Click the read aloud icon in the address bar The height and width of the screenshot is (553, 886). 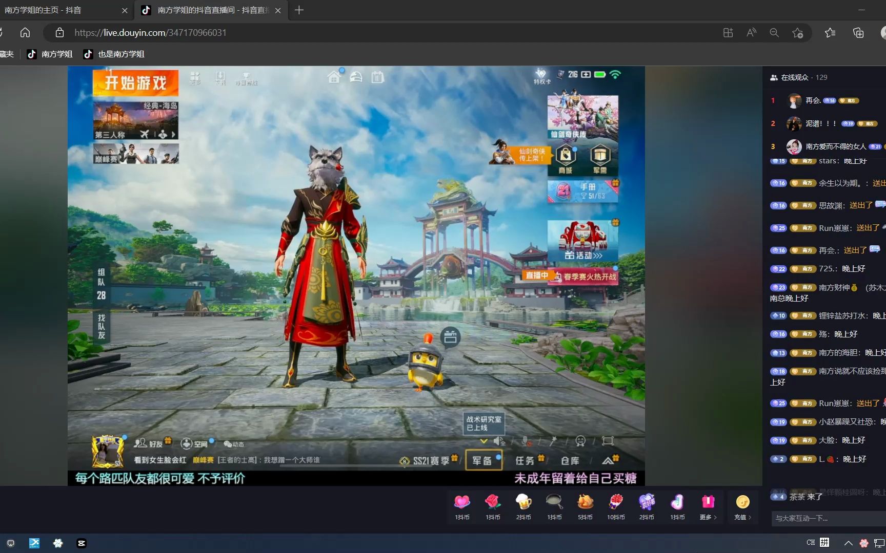point(751,33)
